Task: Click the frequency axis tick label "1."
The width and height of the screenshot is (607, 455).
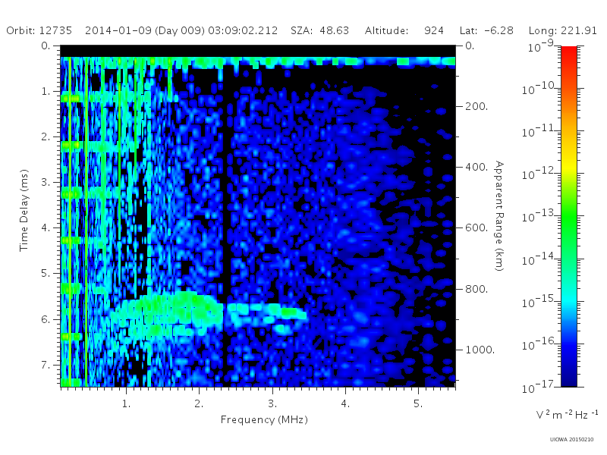Action: pos(126,403)
